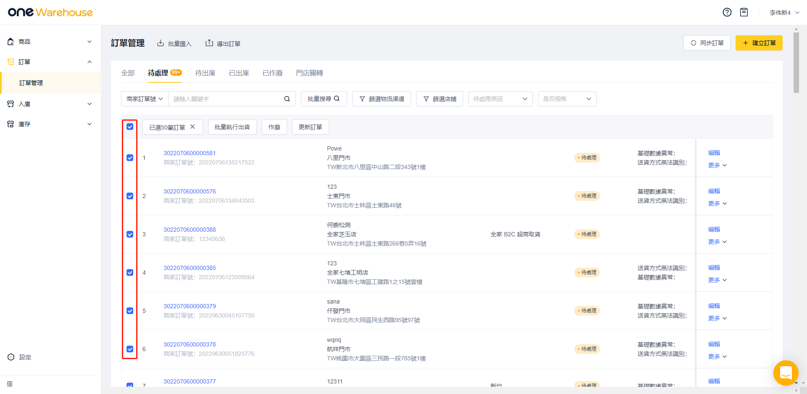Open user account menu 李伟新4
Viewport: 807px width, 394px height.
tap(784, 13)
